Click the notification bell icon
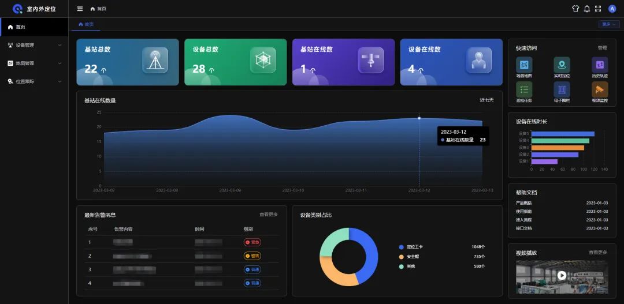 [x=586, y=9]
